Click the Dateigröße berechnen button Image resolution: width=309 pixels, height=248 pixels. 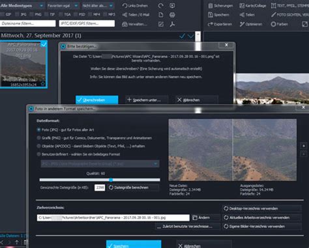133,187
